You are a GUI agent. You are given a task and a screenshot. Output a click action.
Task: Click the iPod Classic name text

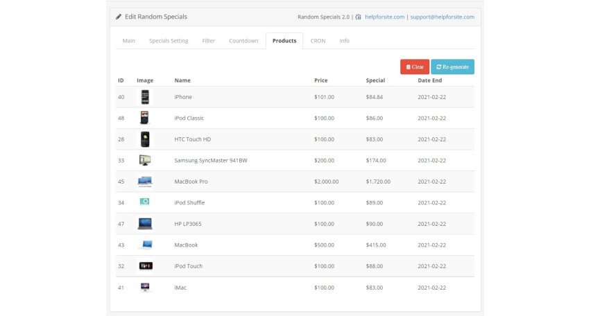189,118
